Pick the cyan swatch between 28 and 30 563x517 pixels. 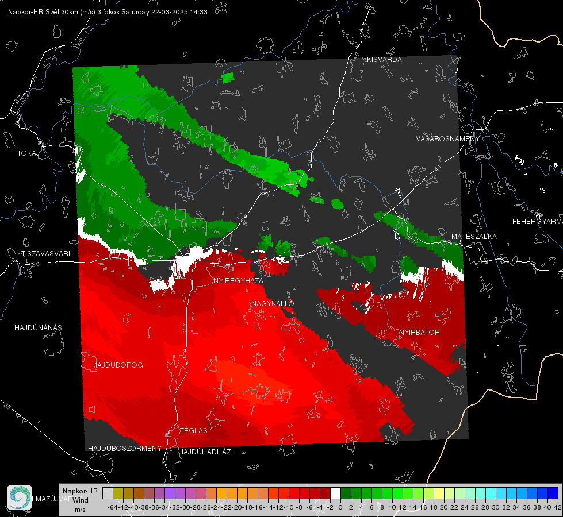pyautogui.click(x=491, y=493)
